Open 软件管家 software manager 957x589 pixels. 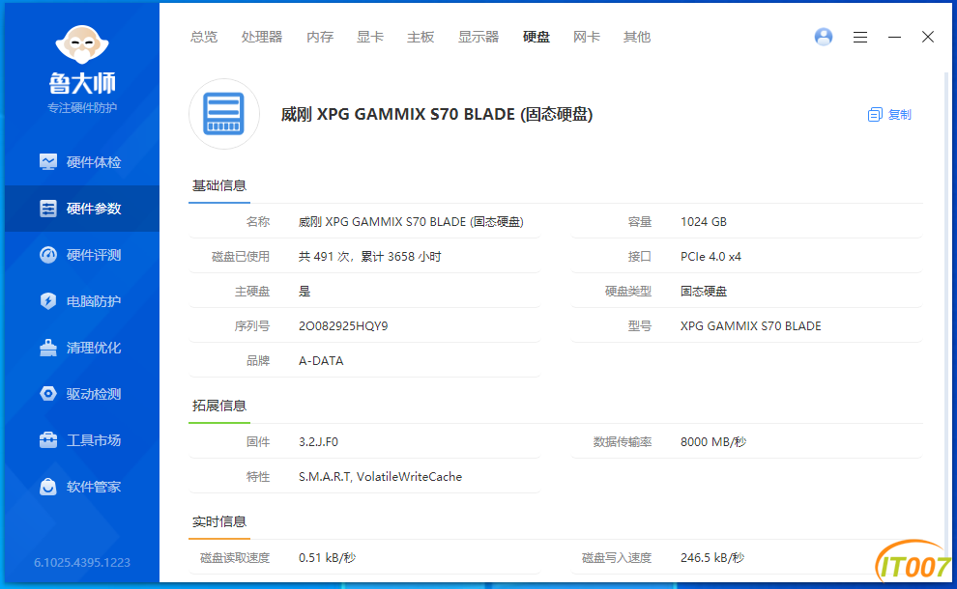click(x=81, y=487)
